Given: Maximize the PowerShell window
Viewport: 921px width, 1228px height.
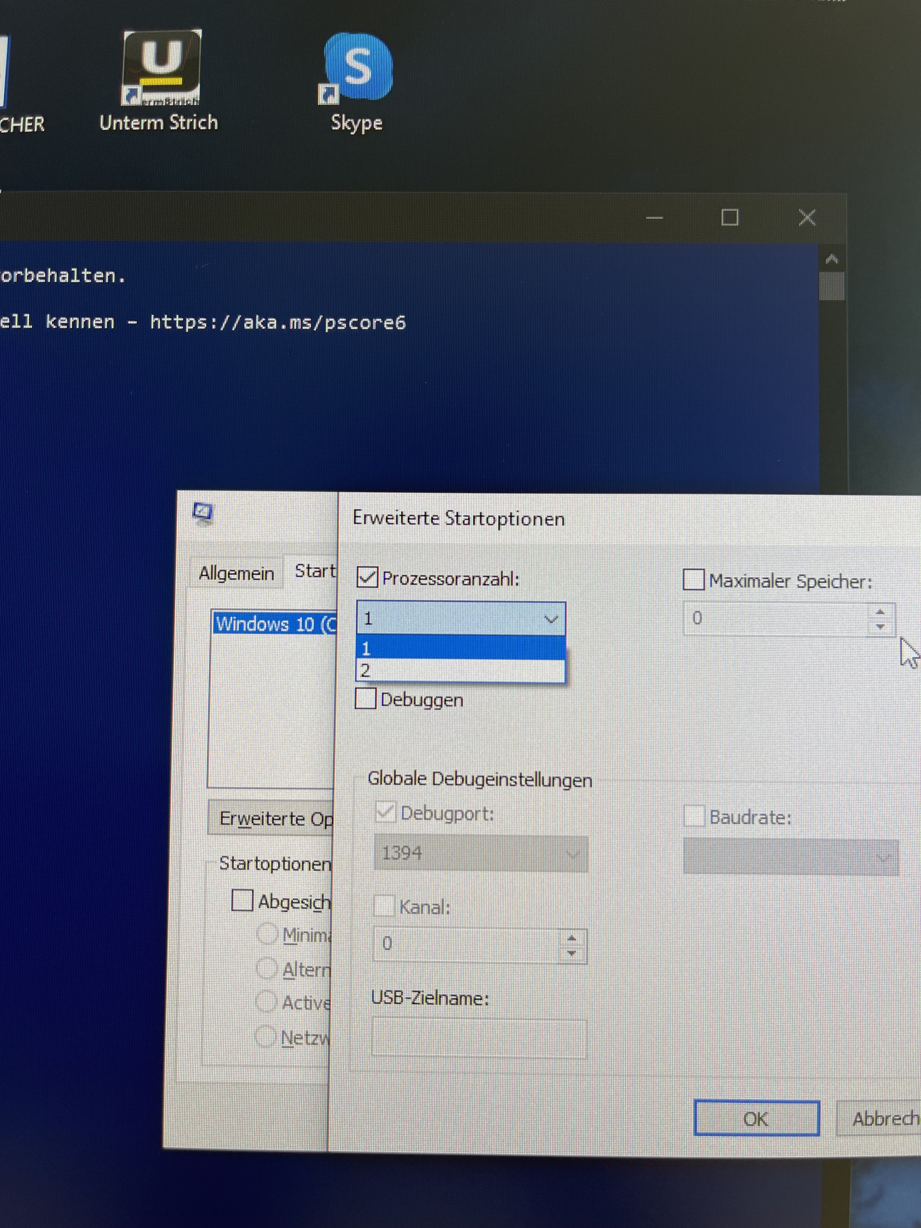Looking at the screenshot, I should 729,217.
